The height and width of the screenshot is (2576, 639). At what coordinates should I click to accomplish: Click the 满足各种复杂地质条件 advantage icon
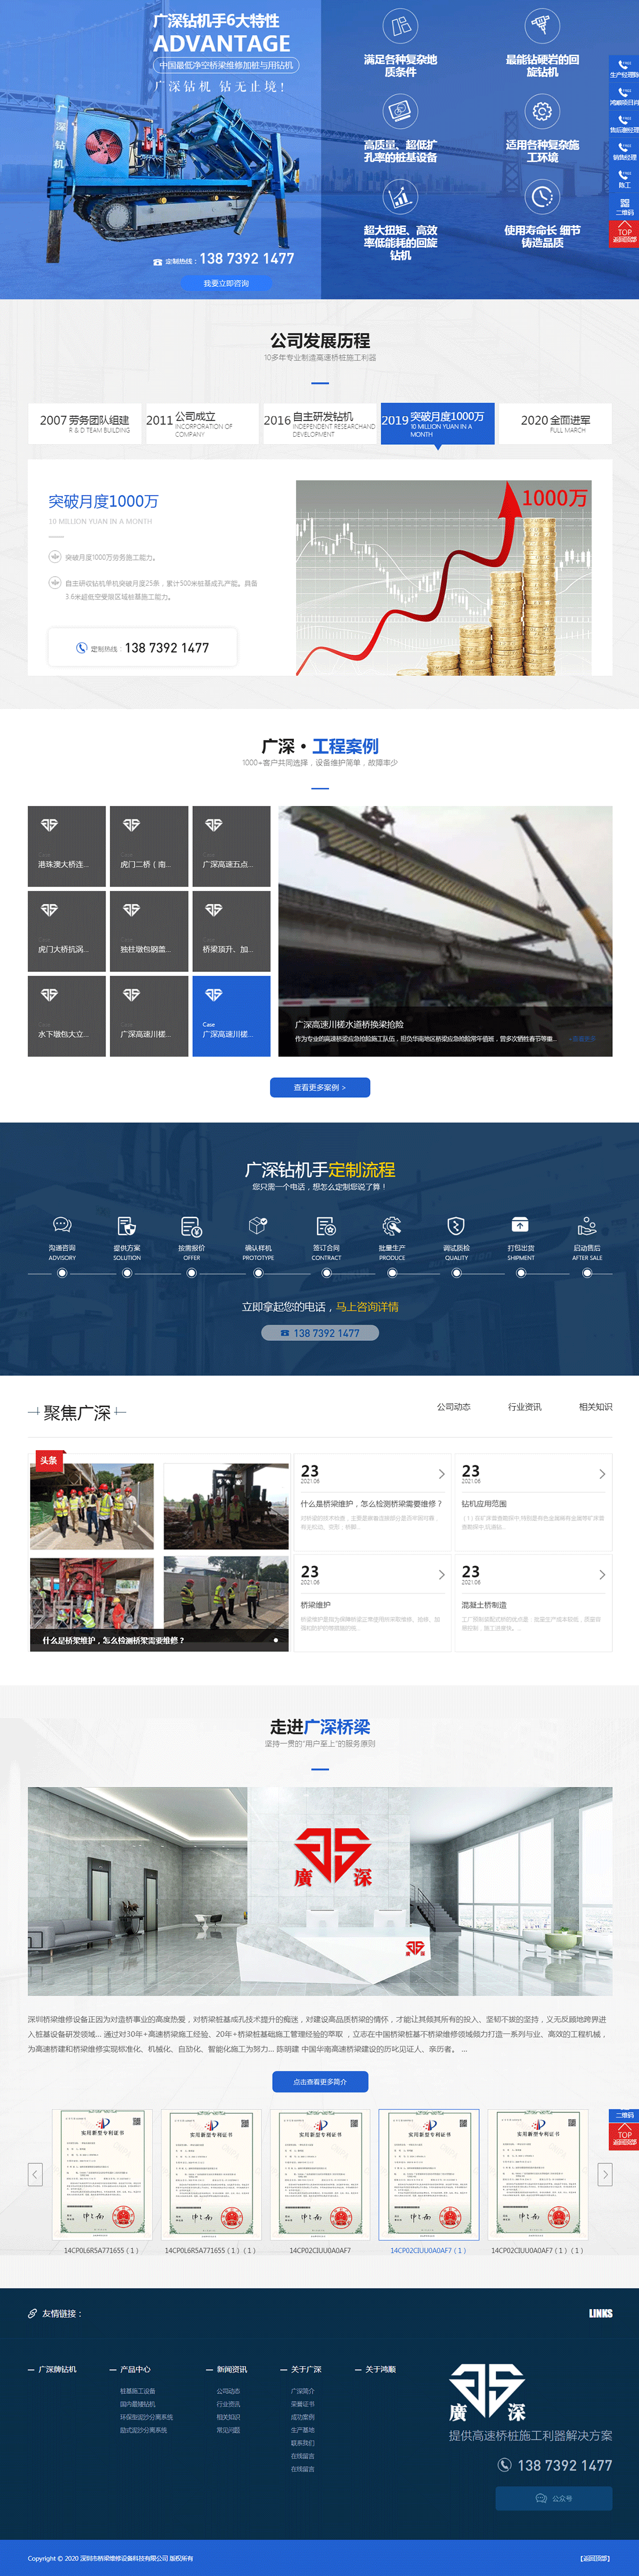click(400, 27)
